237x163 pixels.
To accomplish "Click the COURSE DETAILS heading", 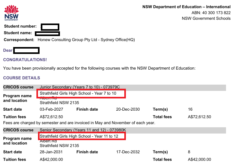I will 22,78.
